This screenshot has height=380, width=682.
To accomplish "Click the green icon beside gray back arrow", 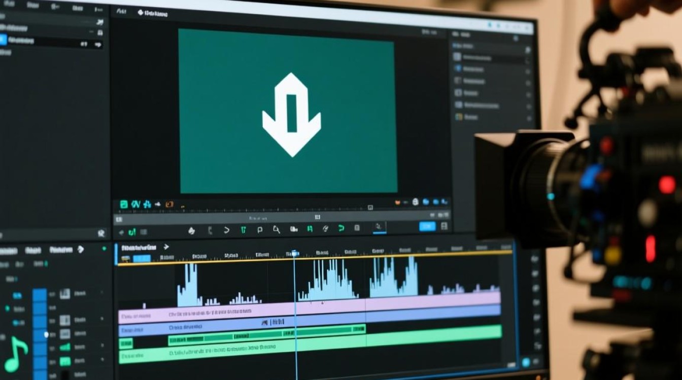I will click(x=132, y=232).
